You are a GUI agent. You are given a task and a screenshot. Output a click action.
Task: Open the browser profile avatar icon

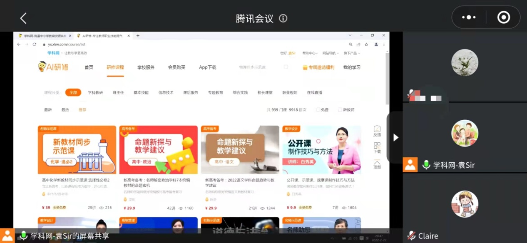click(x=376, y=44)
